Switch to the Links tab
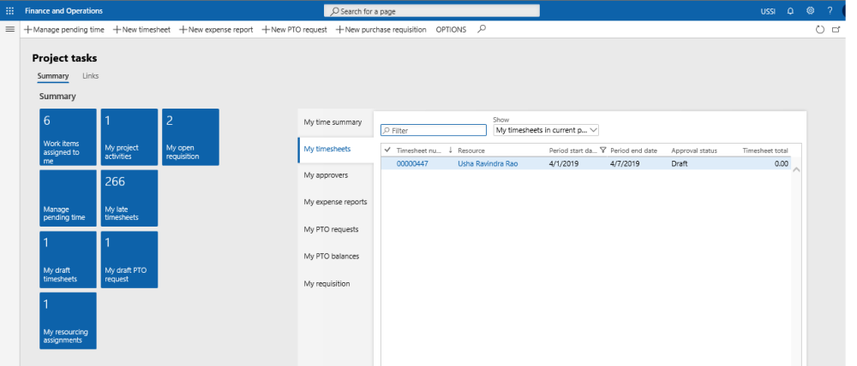The width and height of the screenshot is (857, 366). pos(90,76)
